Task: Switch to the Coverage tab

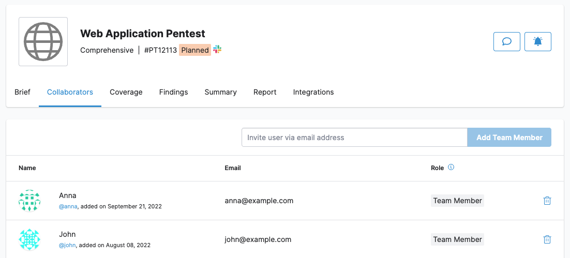Action: pos(126,92)
